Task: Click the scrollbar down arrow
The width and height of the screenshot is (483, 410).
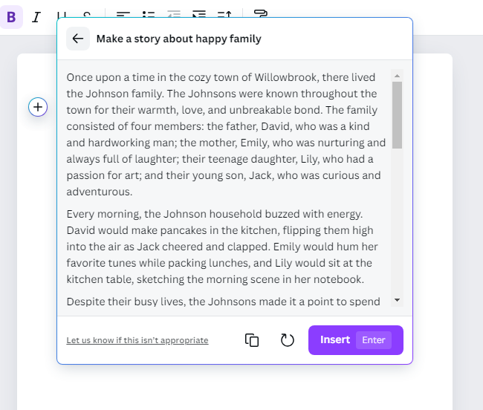Action: tap(397, 299)
